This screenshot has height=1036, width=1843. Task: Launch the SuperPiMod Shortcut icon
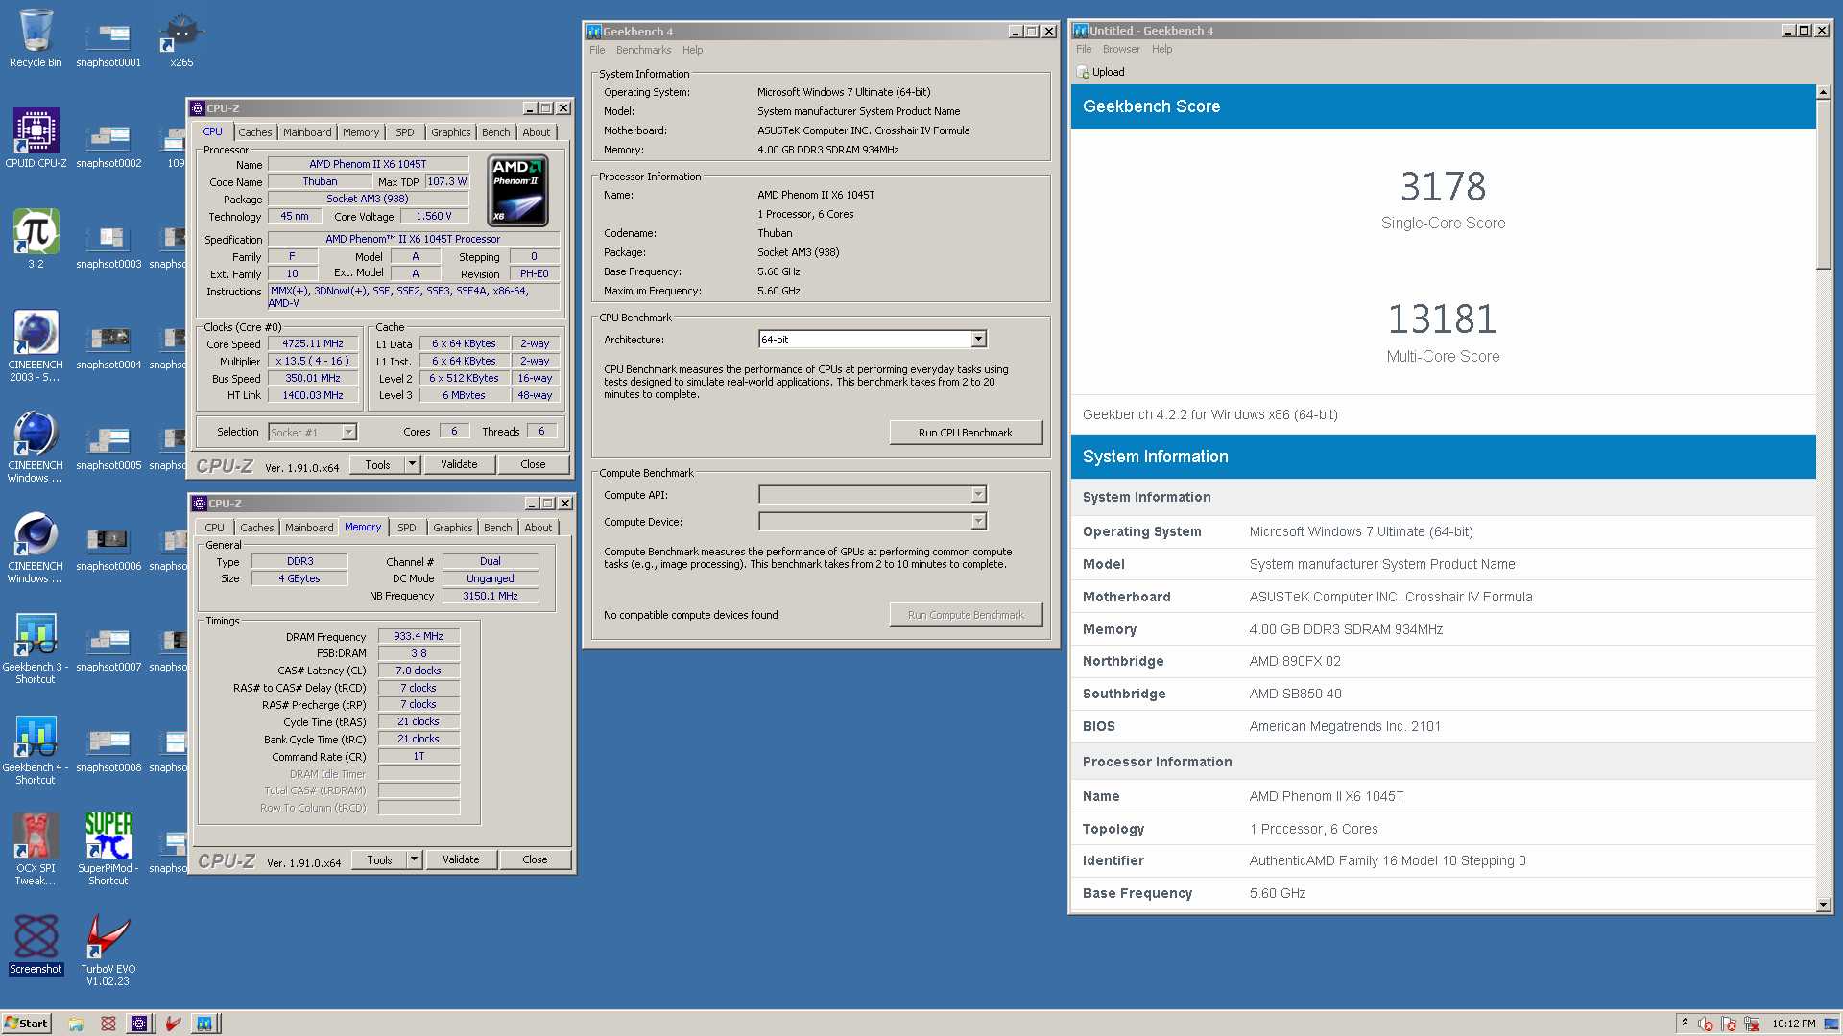108,849
